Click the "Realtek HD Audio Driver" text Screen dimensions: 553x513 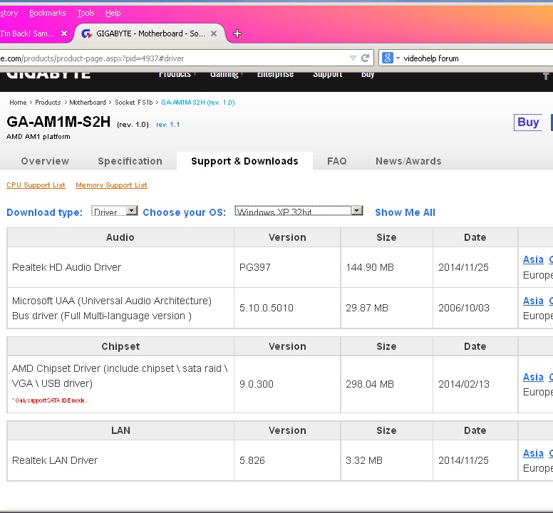click(x=67, y=267)
